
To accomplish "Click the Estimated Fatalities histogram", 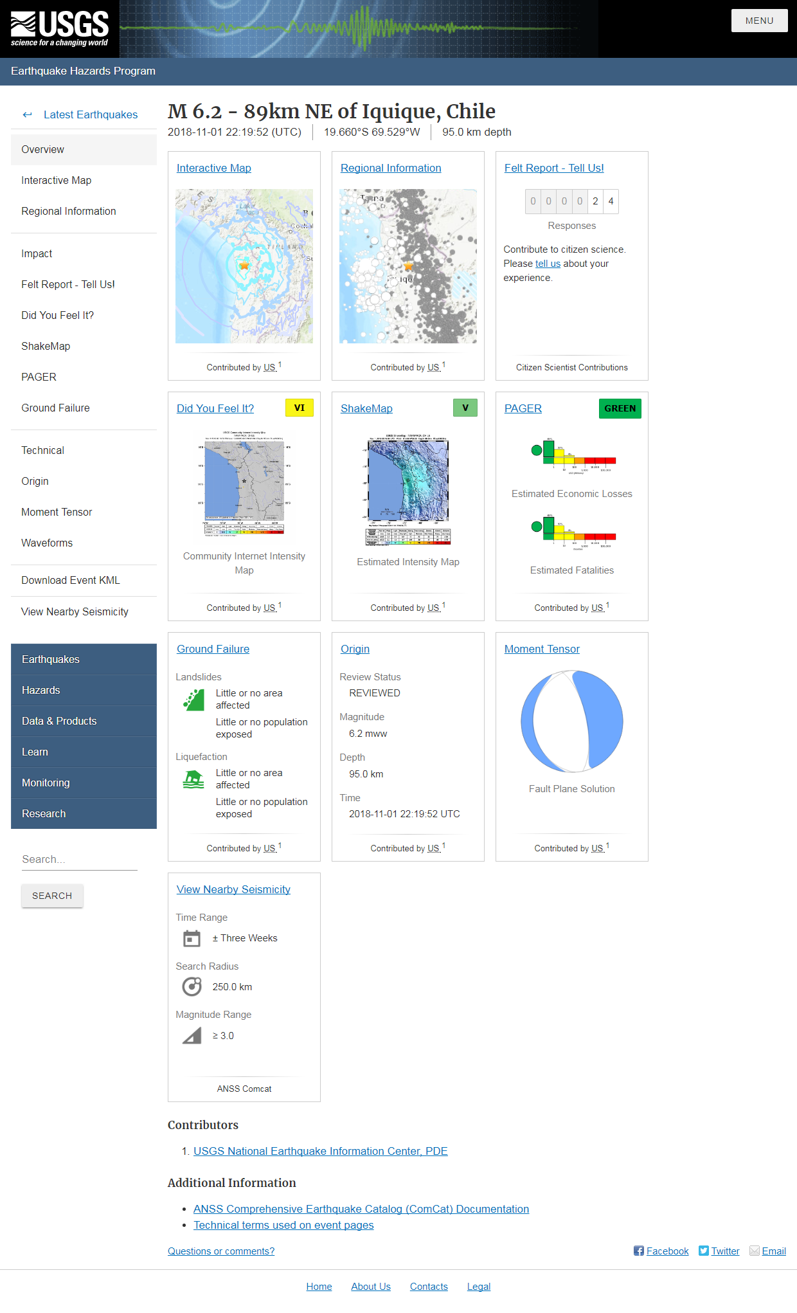I will pyautogui.click(x=572, y=532).
